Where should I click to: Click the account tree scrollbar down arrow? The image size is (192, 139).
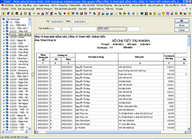point(29,128)
